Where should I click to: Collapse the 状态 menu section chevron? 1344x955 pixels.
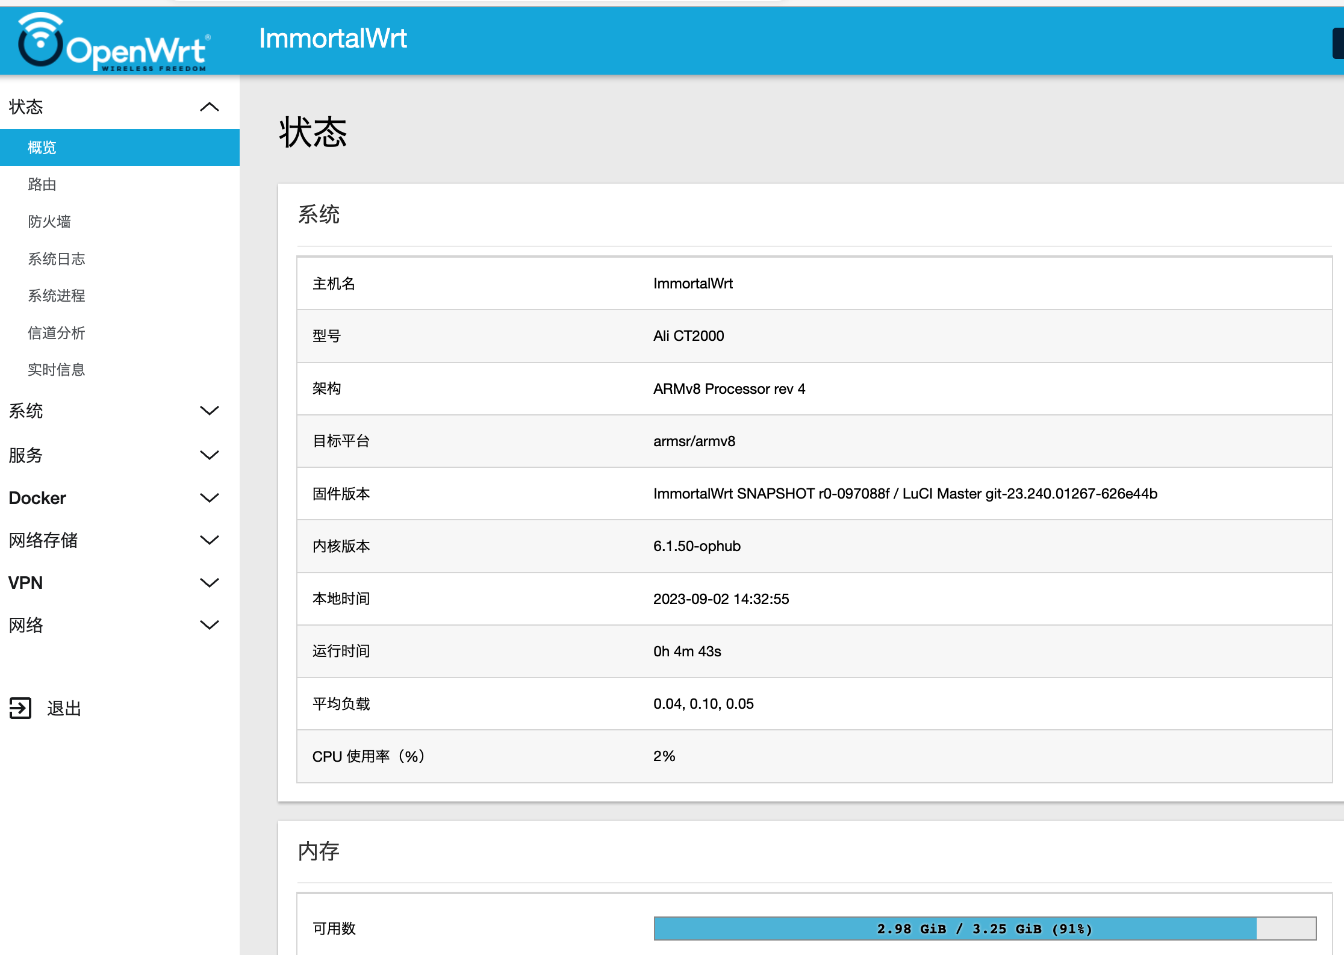pos(209,107)
